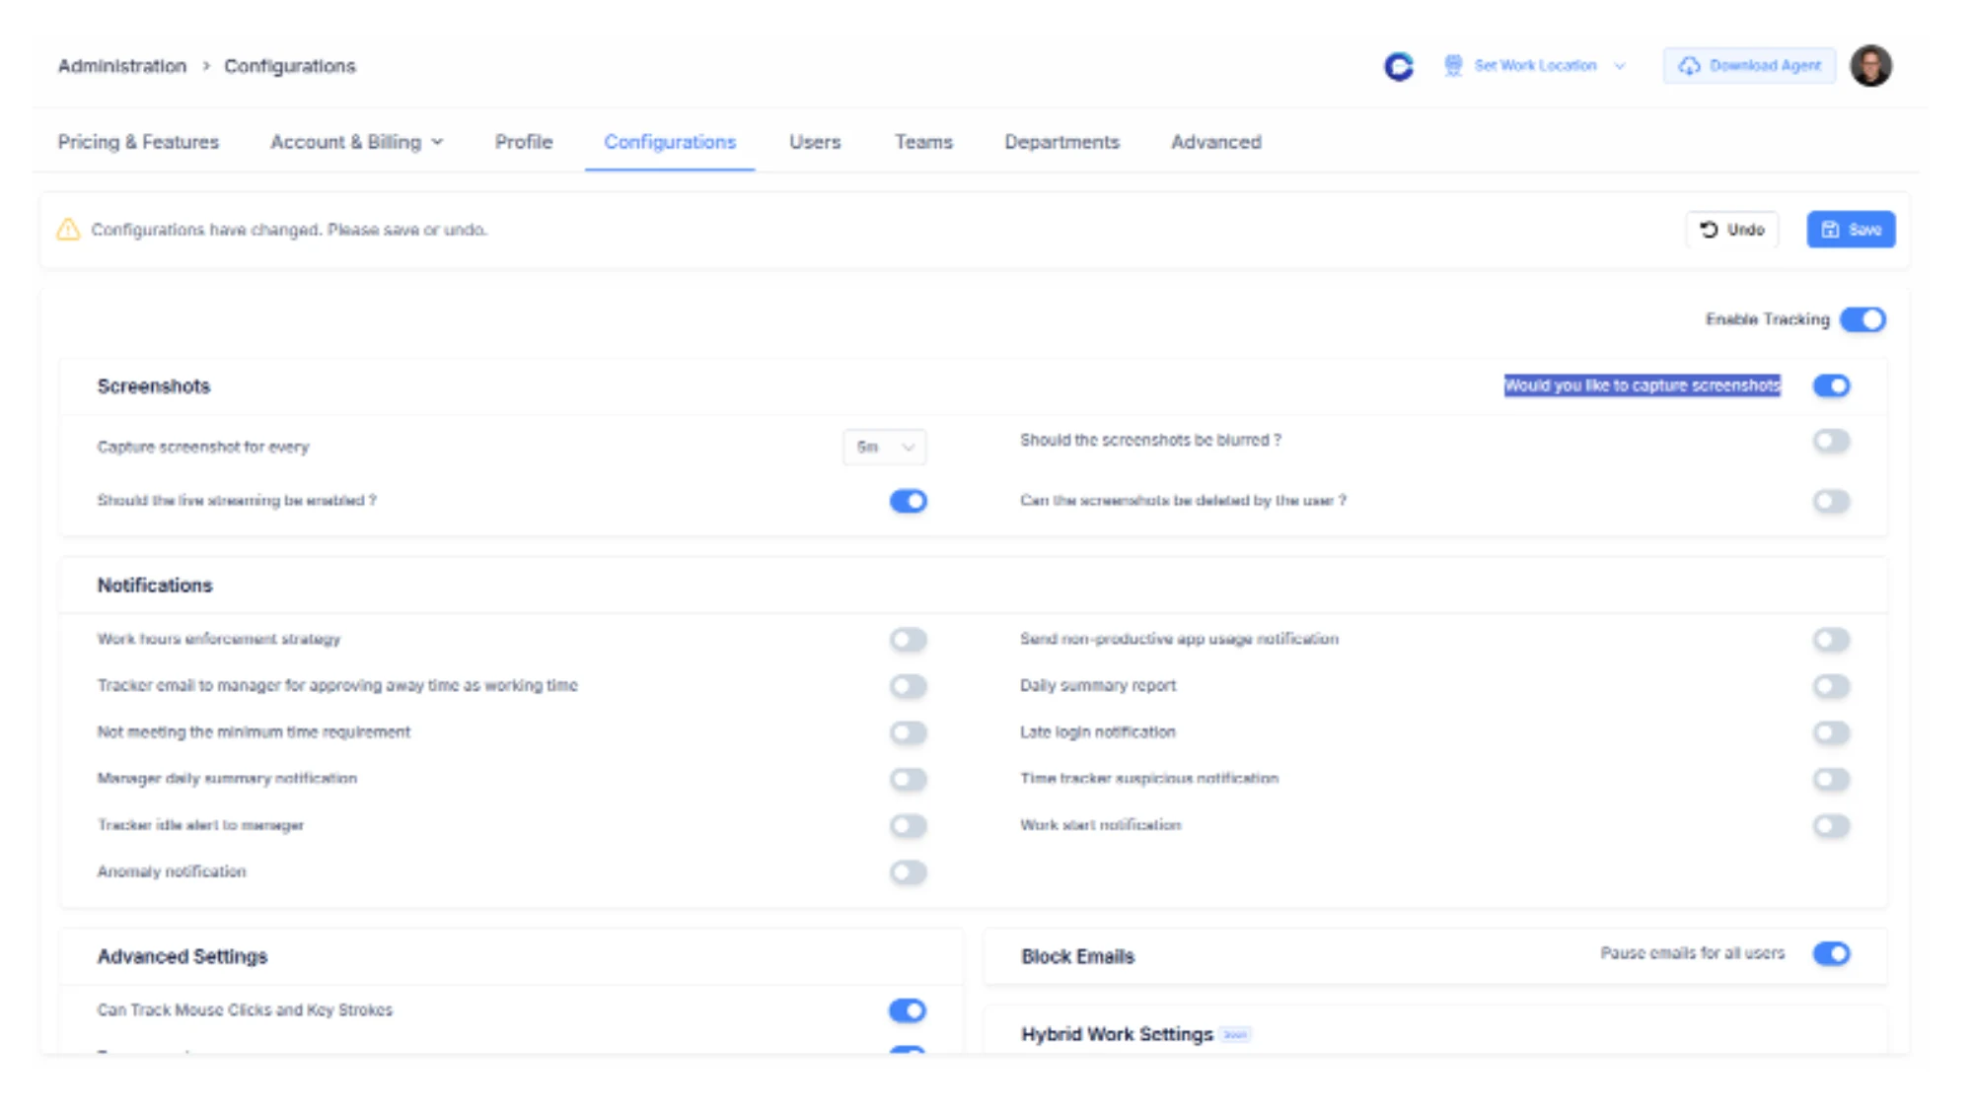Enable screenshot blurring toggle
Screen dimensions: 1973x1110
1831,441
